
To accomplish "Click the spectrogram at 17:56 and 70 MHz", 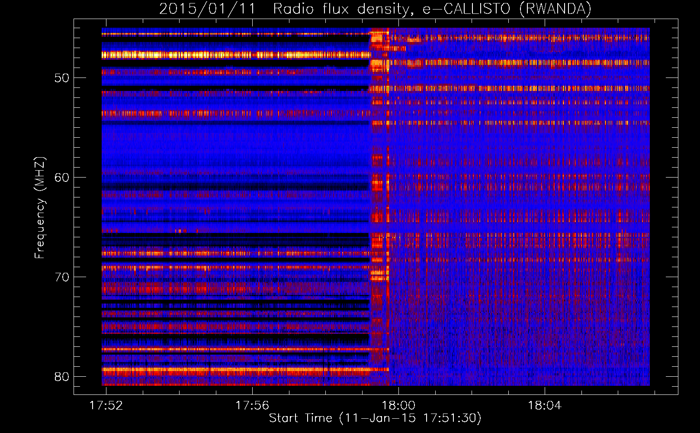I will click(252, 277).
